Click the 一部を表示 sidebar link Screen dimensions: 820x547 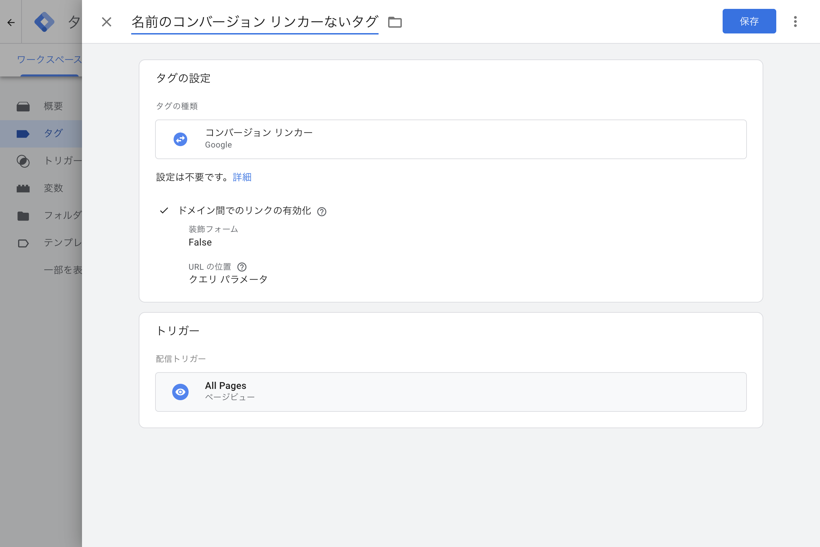point(63,270)
